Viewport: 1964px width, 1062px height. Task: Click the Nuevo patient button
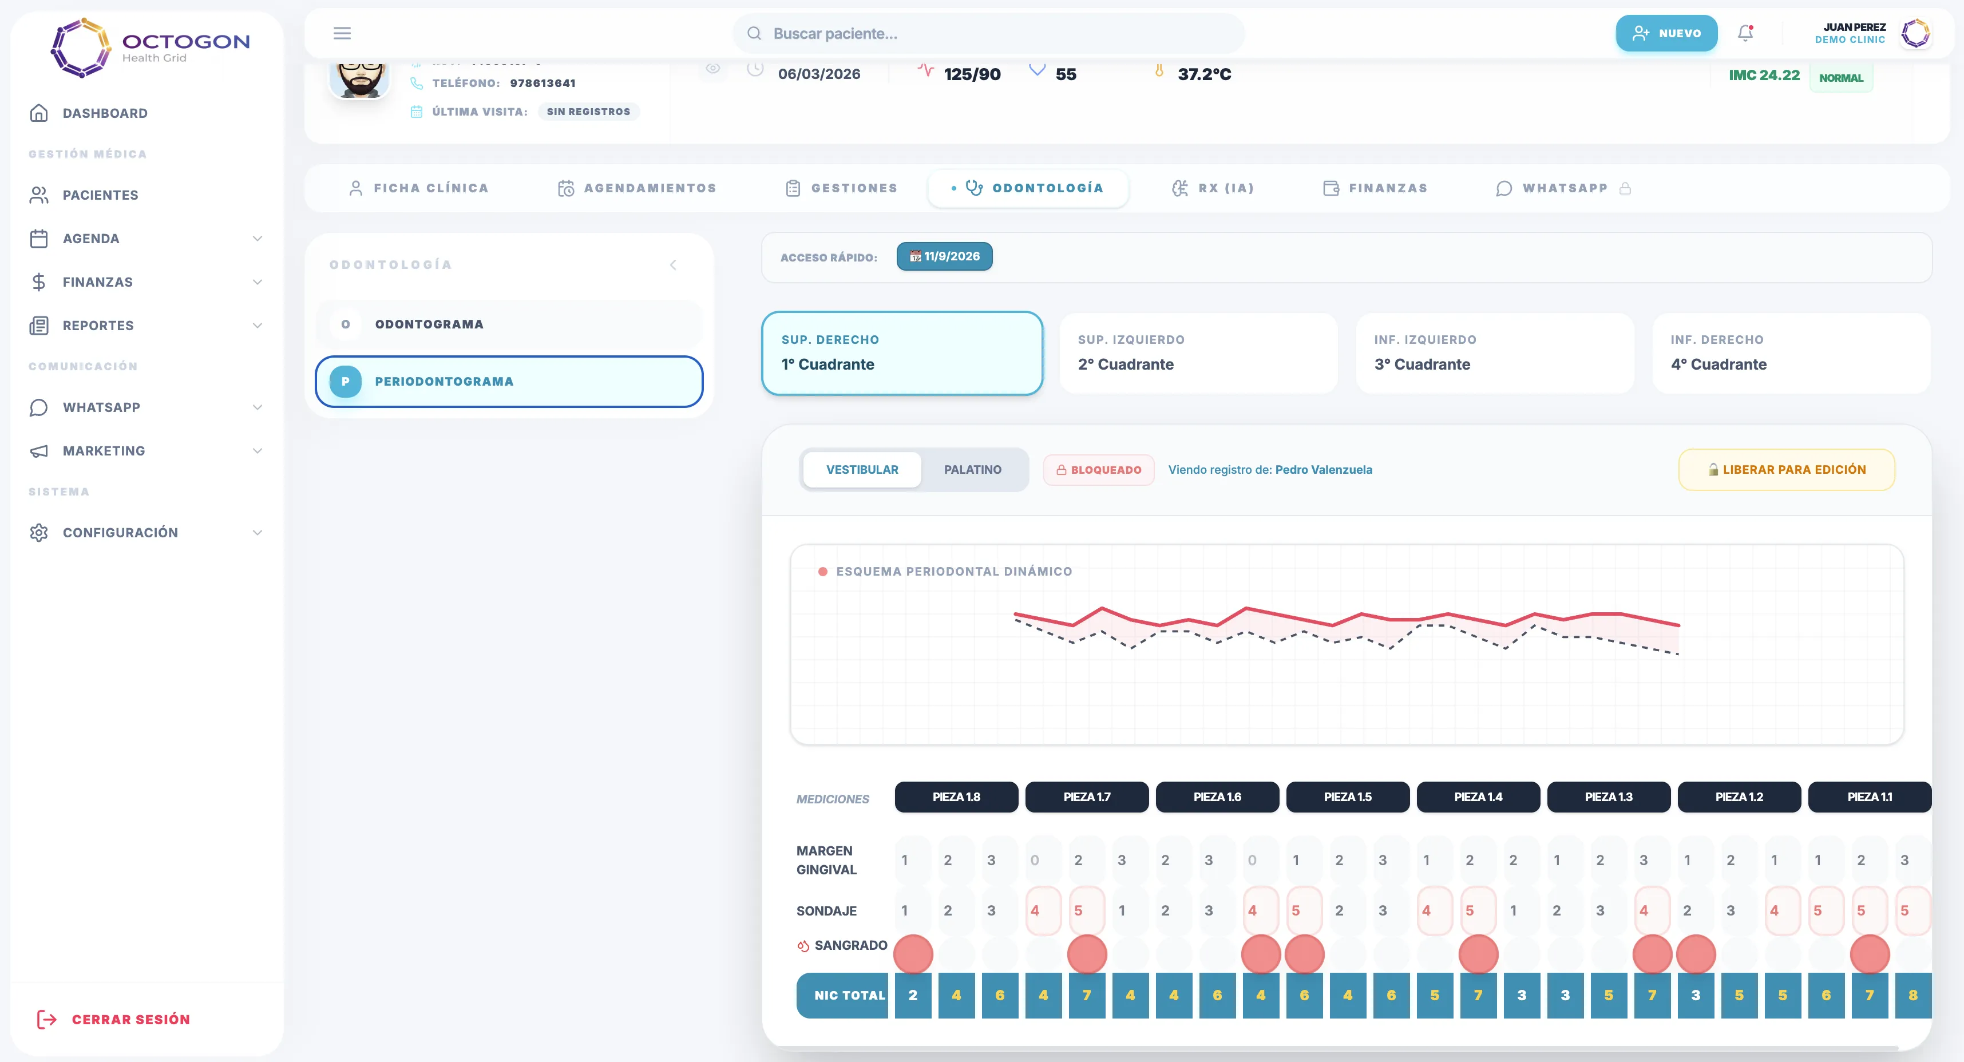[x=1666, y=33]
